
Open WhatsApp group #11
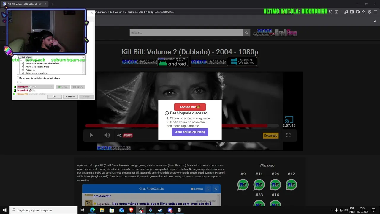(259, 185)
